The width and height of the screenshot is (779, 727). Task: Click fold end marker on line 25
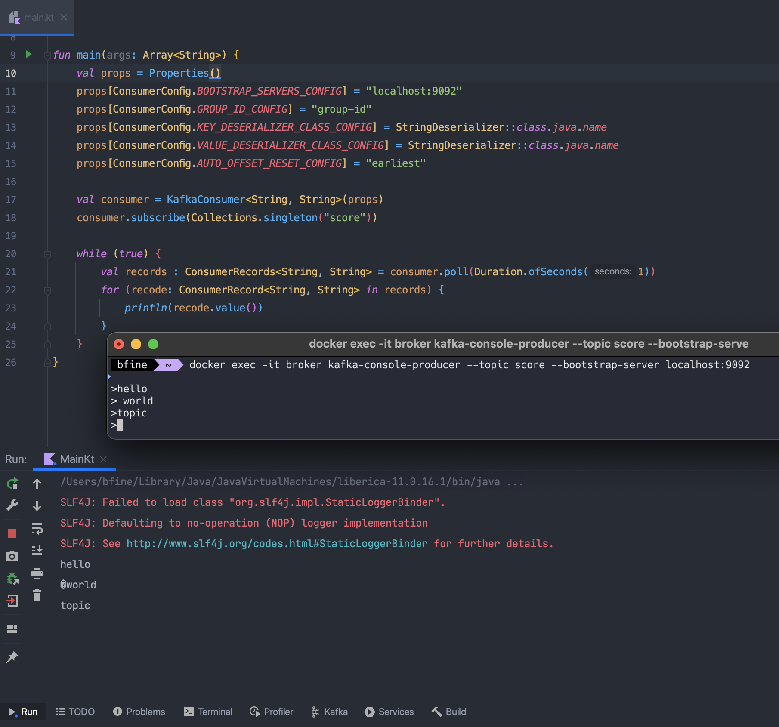coord(48,344)
